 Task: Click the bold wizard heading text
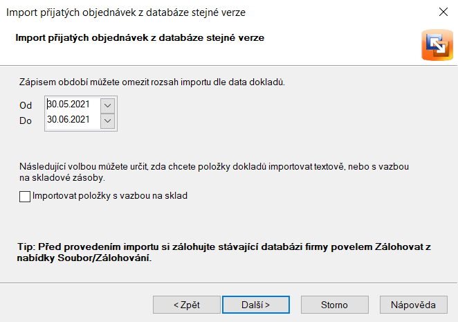point(140,37)
